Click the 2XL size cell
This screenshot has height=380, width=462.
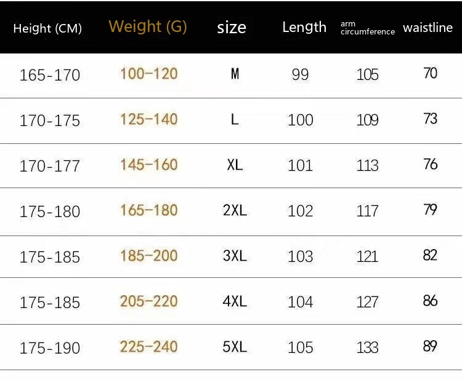coord(235,210)
